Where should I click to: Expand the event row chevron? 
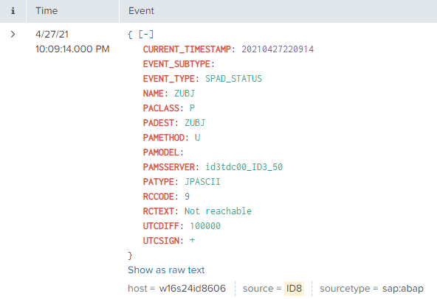click(x=13, y=34)
